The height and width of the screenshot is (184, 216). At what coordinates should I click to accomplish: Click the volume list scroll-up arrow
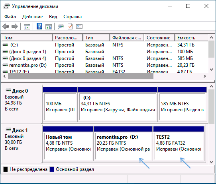tap(211, 37)
